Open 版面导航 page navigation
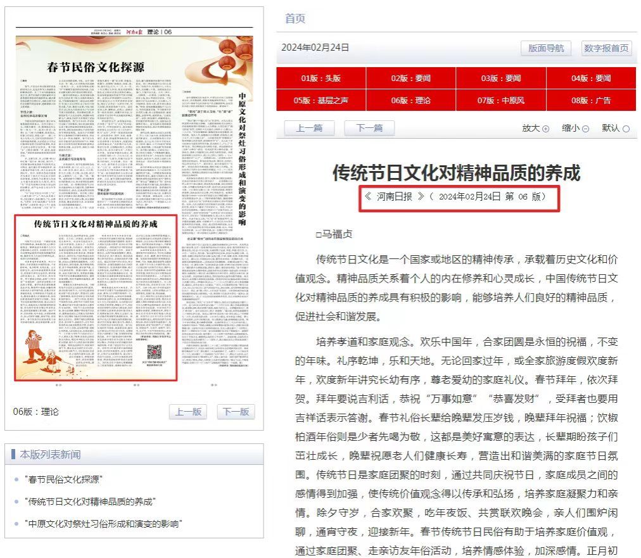This screenshot has height=558, width=641. (545, 48)
